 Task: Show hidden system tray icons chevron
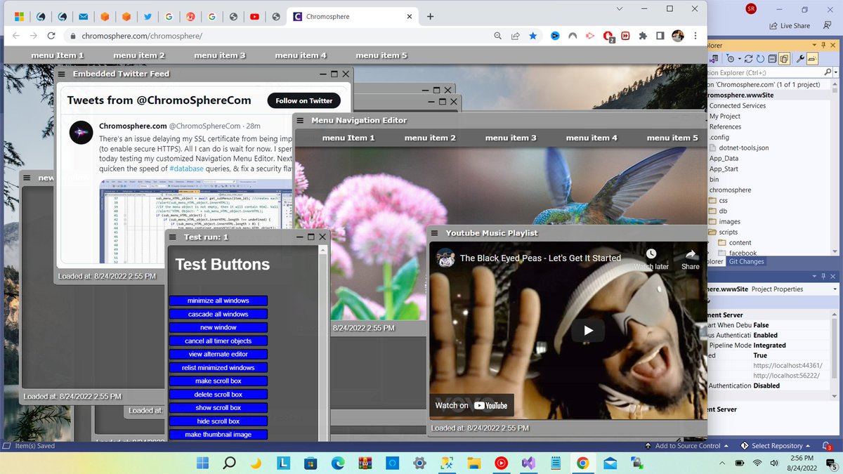click(x=723, y=463)
